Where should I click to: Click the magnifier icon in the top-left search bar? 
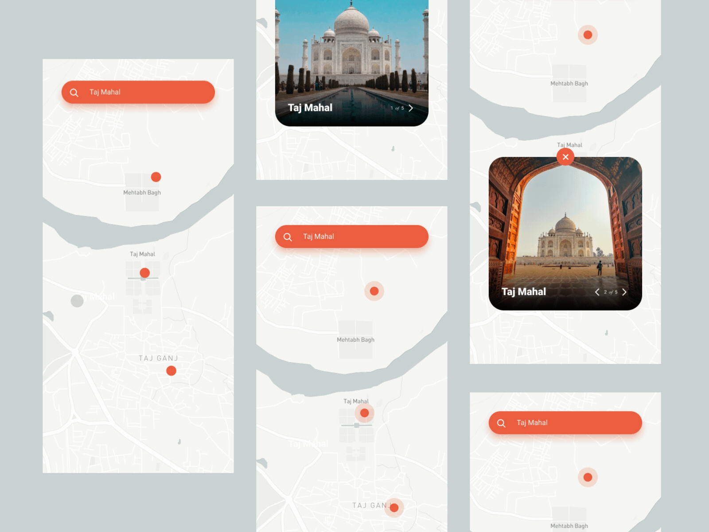(74, 92)
